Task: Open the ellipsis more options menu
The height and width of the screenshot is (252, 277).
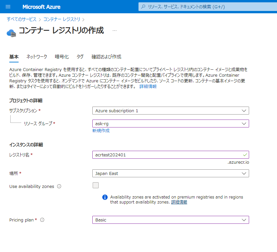Action: click(x=115, y=31)
